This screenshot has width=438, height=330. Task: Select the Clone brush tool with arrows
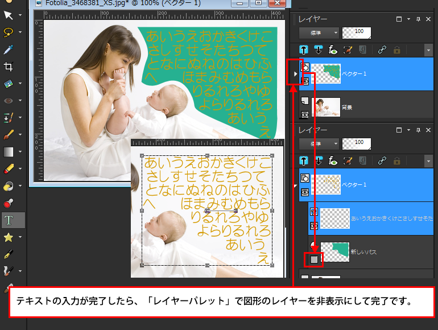[9, 118]
